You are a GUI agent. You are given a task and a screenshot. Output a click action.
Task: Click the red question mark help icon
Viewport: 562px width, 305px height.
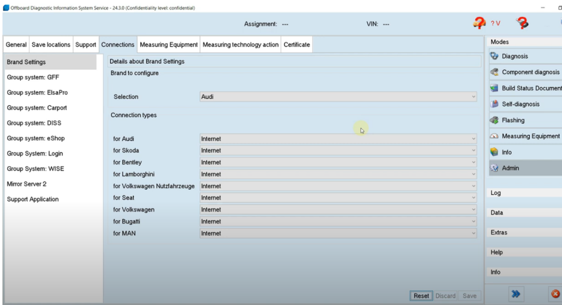(x=522, y=23)
